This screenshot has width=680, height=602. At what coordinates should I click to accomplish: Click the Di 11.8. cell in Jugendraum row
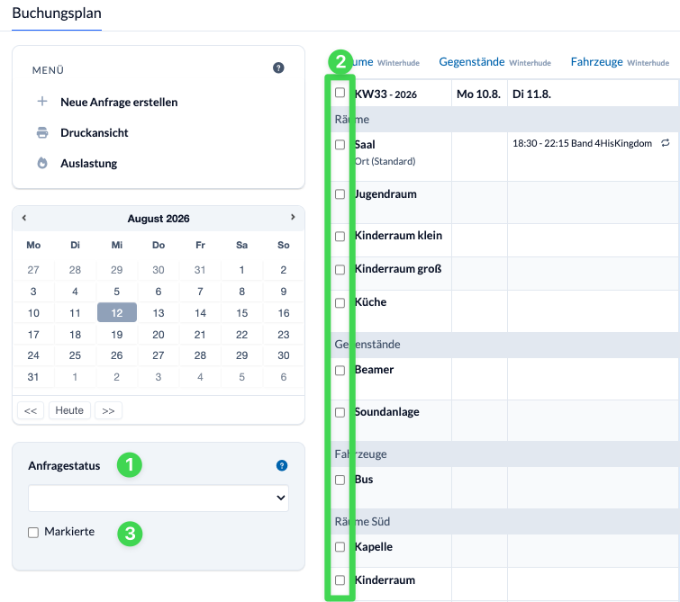(x=593, y=202)
